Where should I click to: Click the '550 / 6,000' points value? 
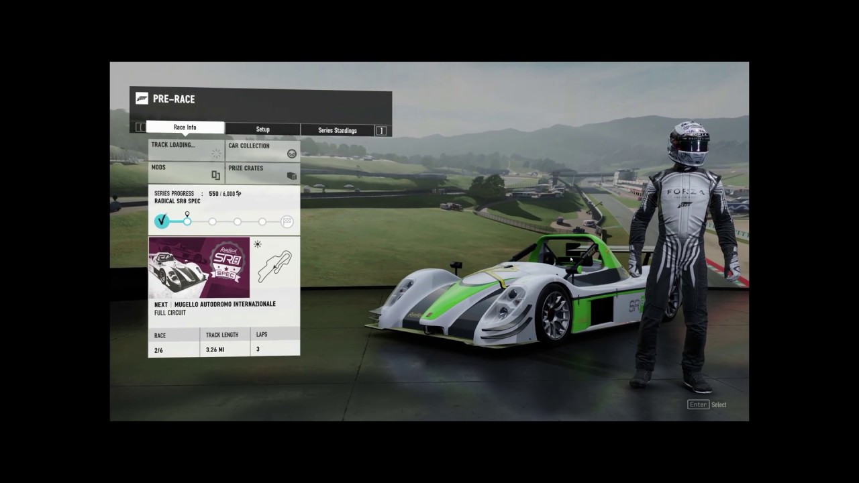click(x=221, y=194)
